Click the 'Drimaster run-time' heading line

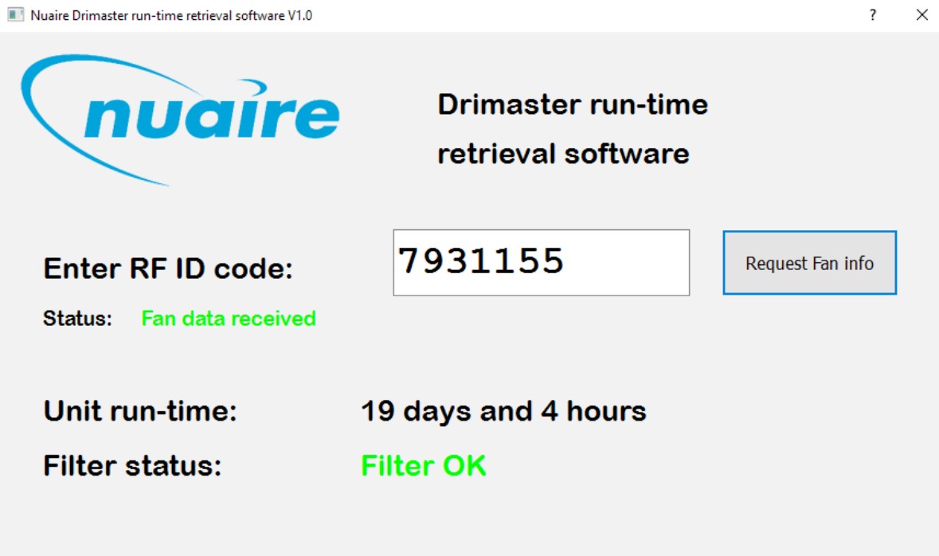click(573, 104)
